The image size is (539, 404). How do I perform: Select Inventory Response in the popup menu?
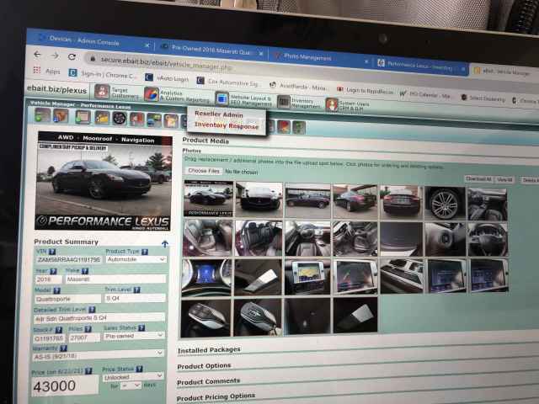[x=227, y=125]
